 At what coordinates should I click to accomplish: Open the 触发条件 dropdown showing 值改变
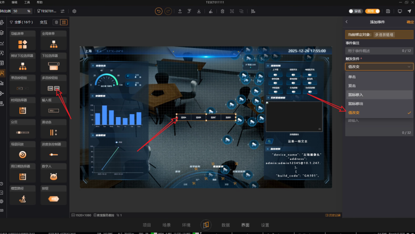[379, 66]
